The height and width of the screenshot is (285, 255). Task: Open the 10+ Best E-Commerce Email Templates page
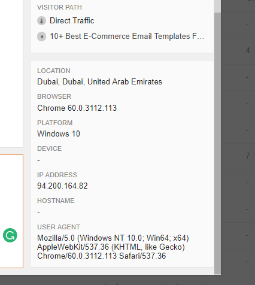(127, 37)
